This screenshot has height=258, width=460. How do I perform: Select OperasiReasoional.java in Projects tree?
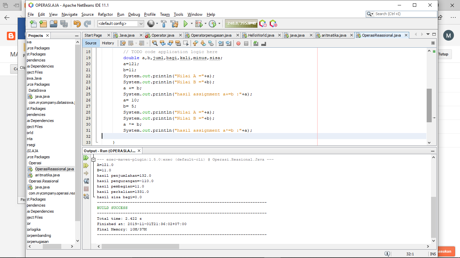pyautogui.click(x=54, y=169)
